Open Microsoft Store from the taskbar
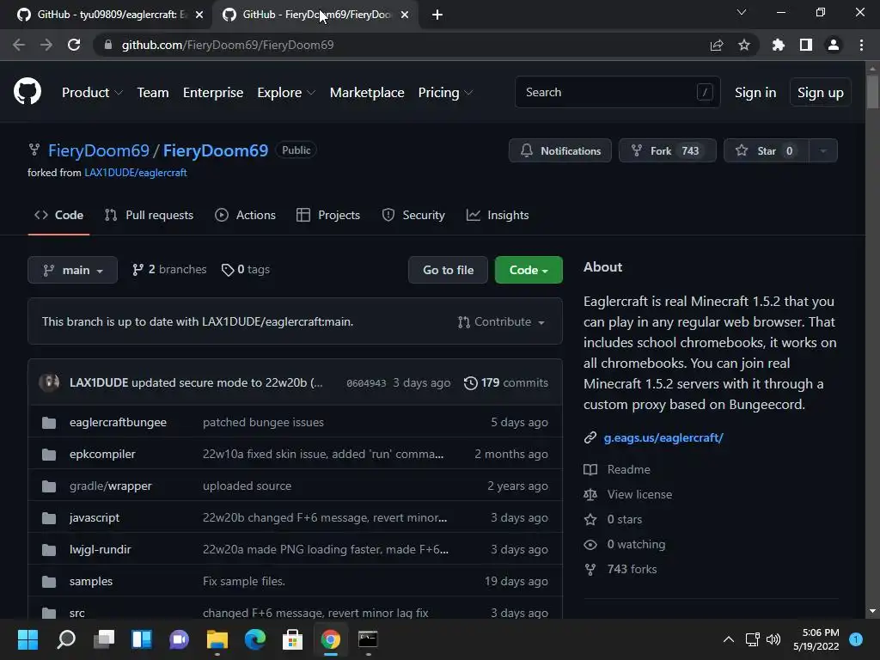The height and width of the screenshot is (660, 880). pos(292,639)
